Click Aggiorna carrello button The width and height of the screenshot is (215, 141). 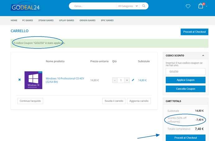(139, 101)
